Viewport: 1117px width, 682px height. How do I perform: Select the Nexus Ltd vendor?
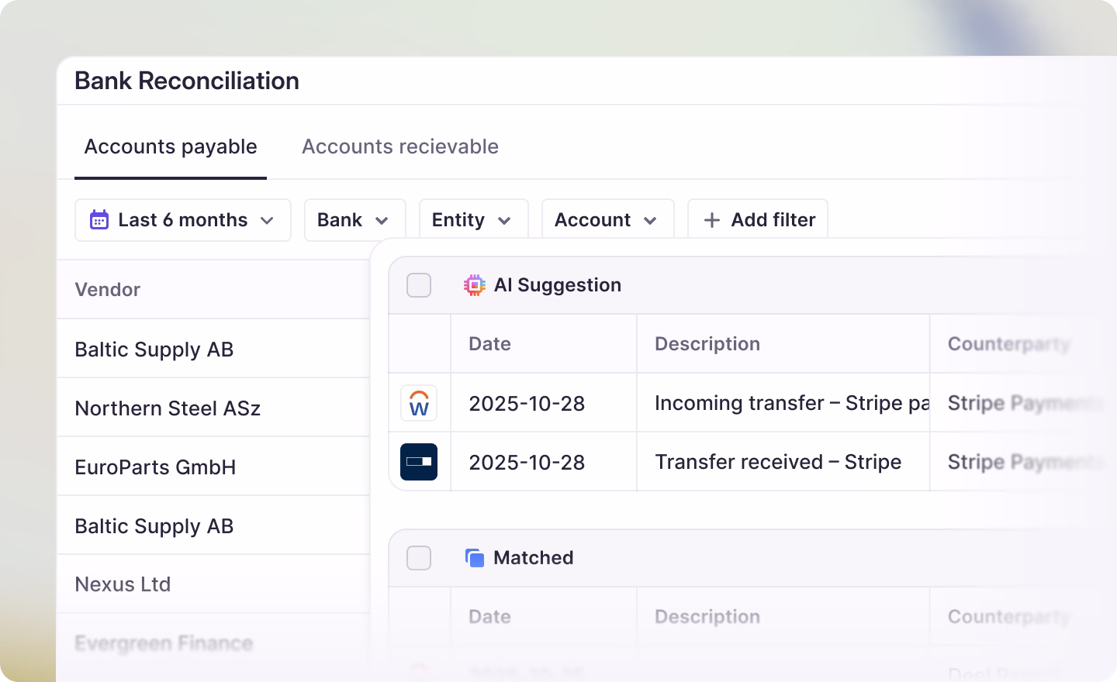(x=213, y=584)
